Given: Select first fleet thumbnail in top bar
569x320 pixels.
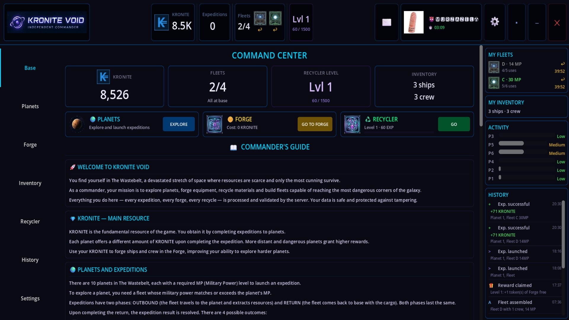Looking at the screenshot, I should (x=260, y=18).
